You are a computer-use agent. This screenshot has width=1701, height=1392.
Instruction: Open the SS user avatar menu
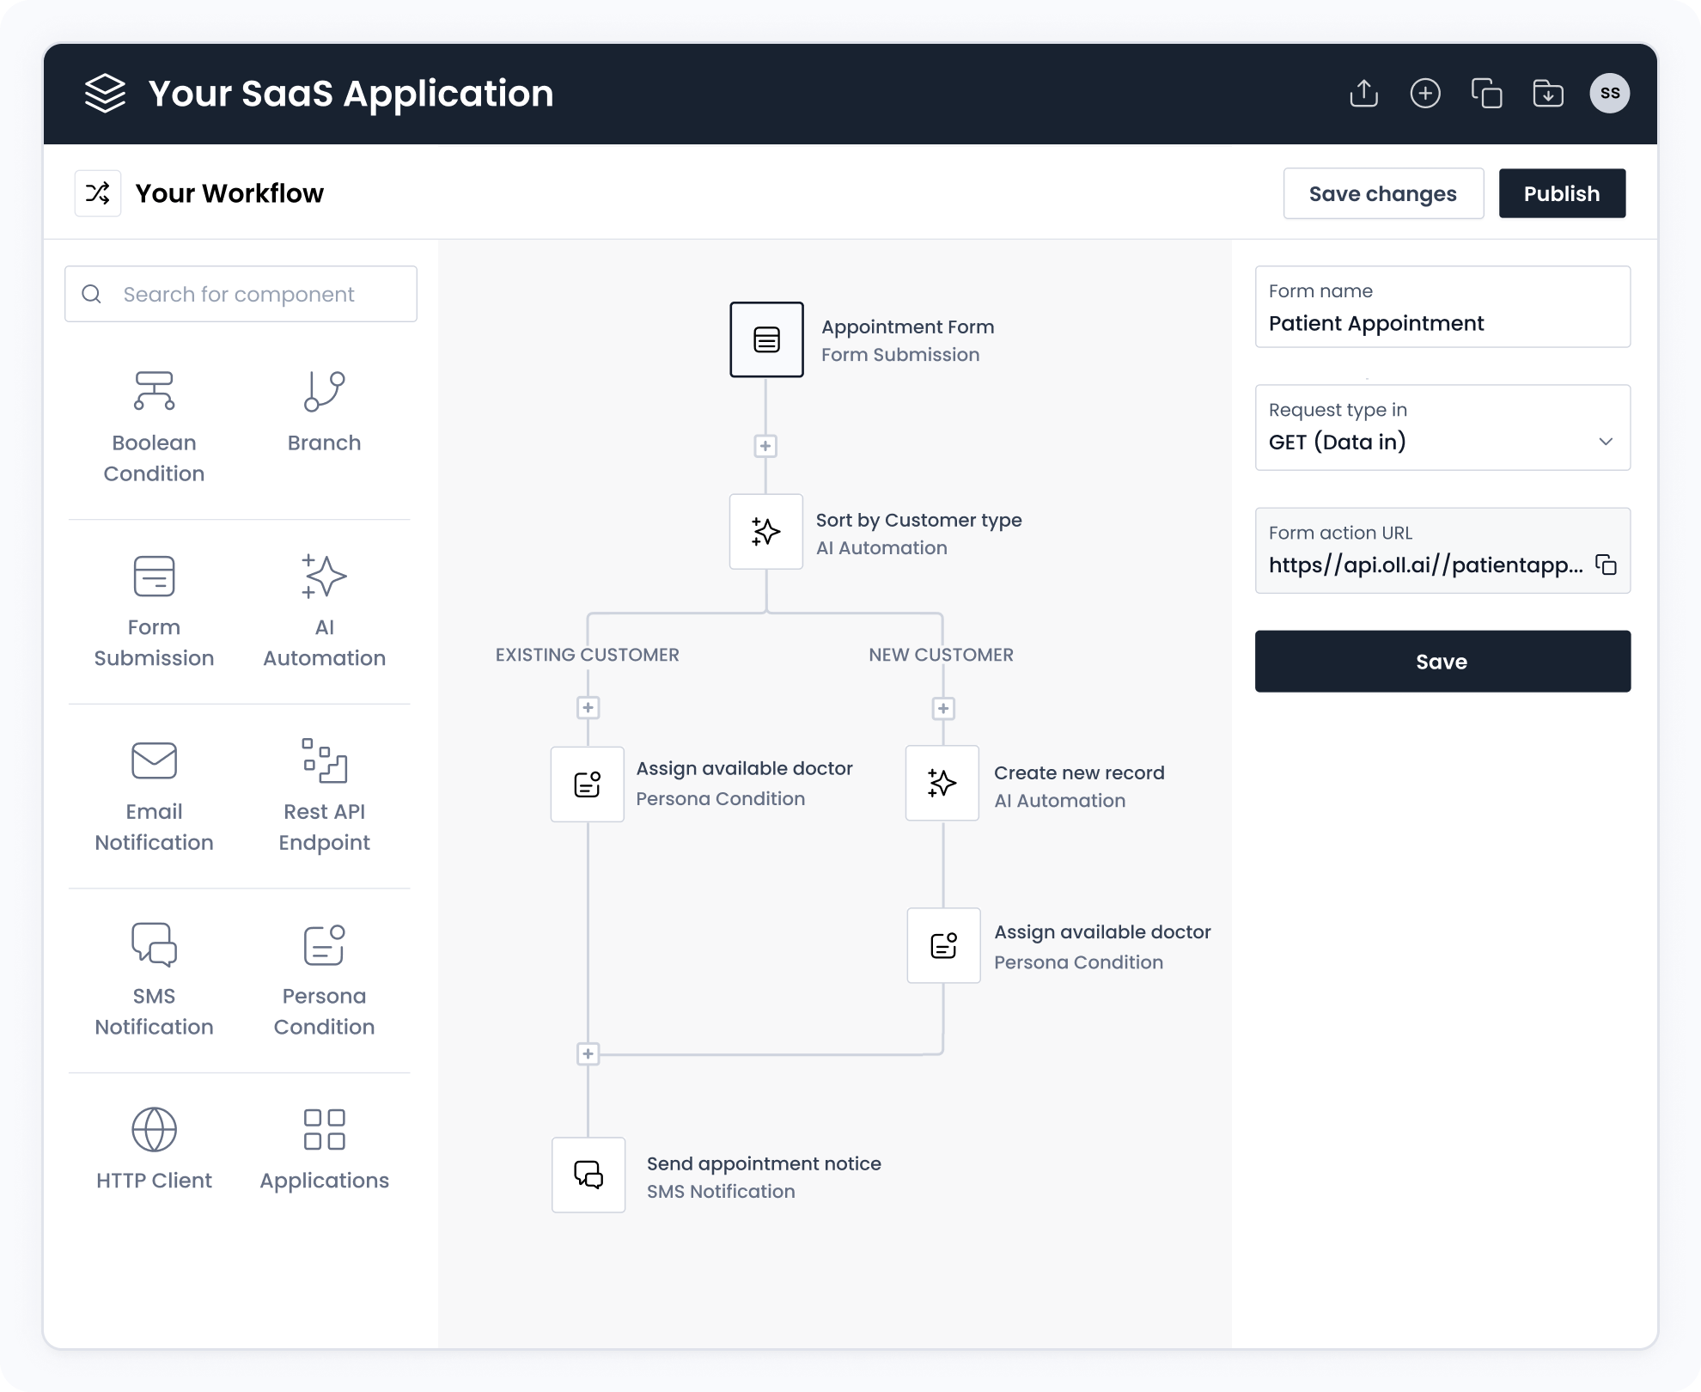pos(1609,93)
